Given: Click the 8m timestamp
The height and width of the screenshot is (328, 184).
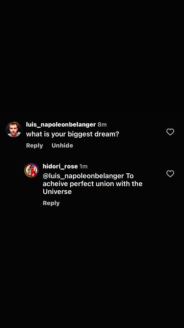Looking at the screenshot, I should [102, 125].
